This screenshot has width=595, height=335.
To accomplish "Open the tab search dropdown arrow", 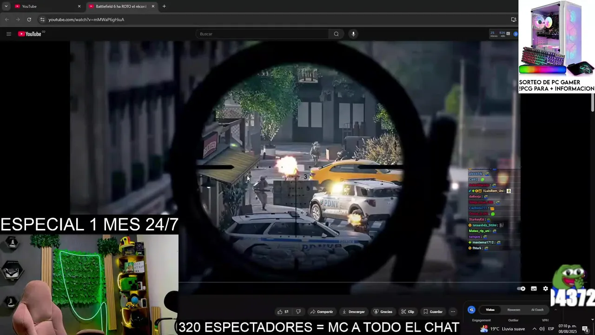I will click(6, 6).
